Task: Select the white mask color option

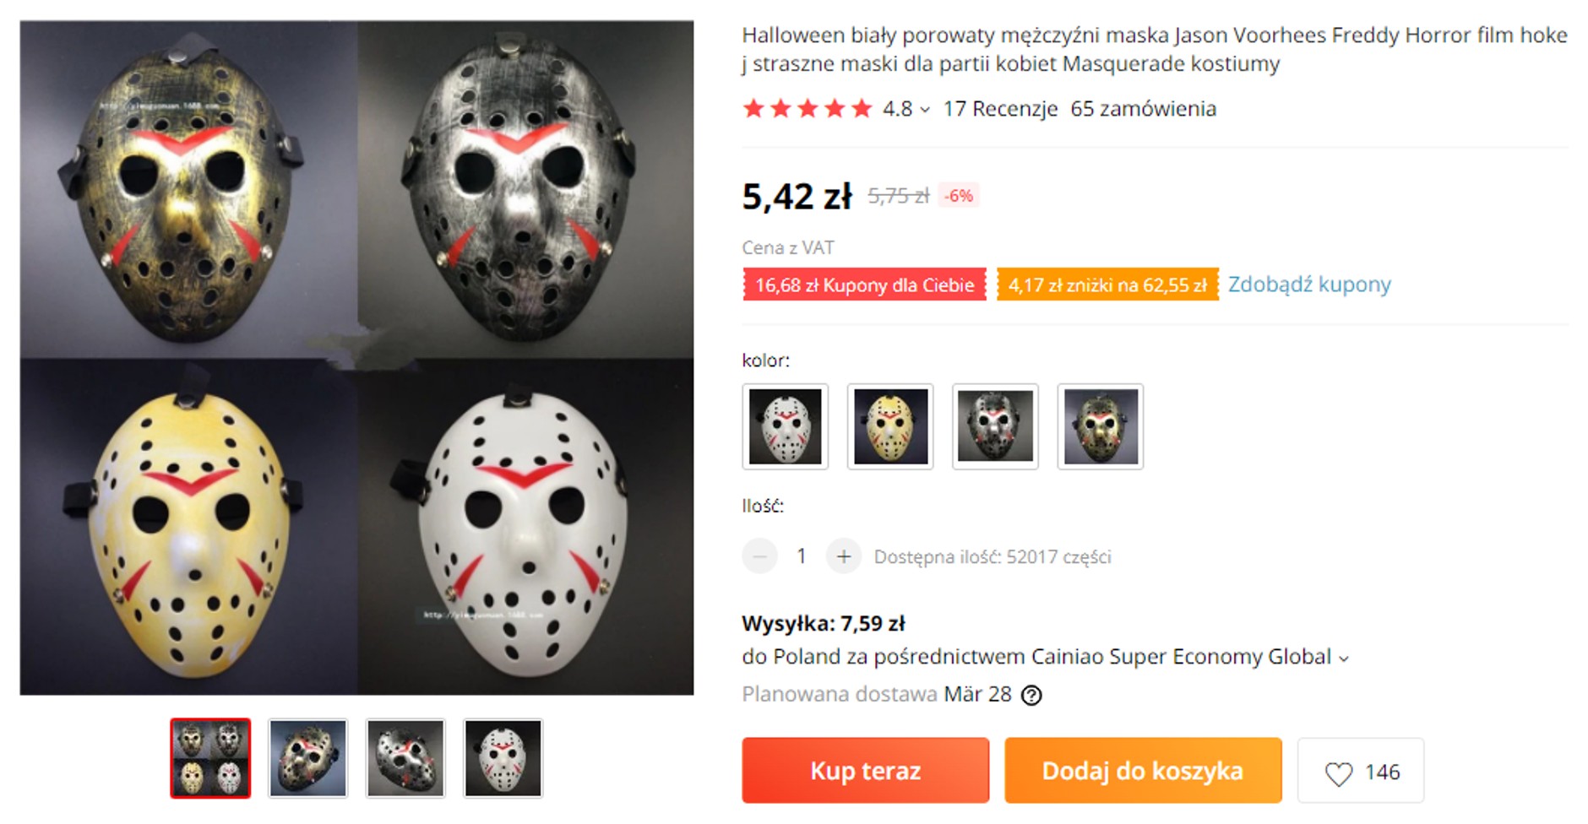Action: [x=785, y=426]
